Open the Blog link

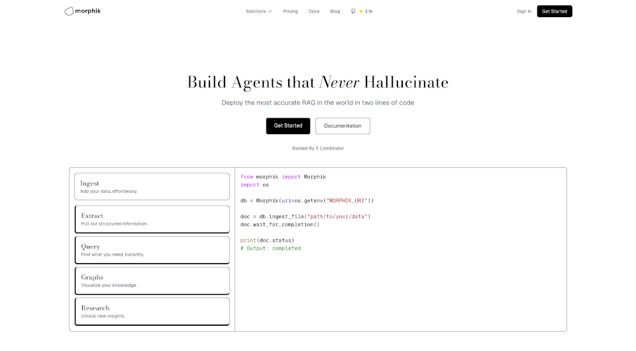click(335, 11)
